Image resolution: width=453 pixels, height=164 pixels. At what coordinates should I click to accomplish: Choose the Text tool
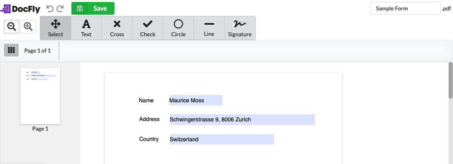pyautogui.click(x=86, y=28)
